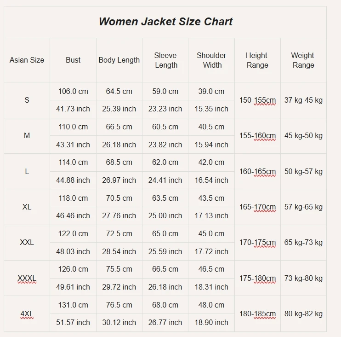
Task: Select the XL size row label
Action: (x=27, y=207)
